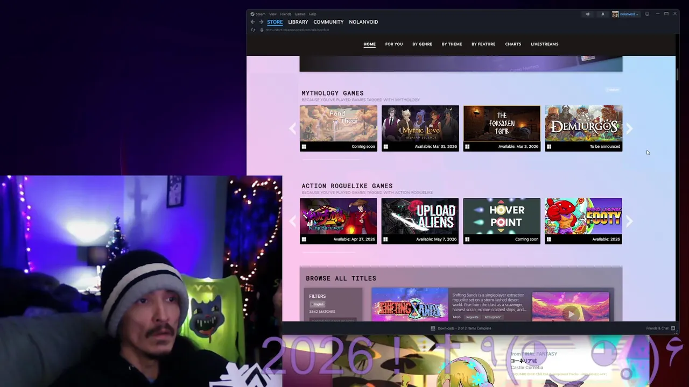Open the nolanvoid account dropdown
The width and height of the screenshot is (689, 387).
point(629,14)
